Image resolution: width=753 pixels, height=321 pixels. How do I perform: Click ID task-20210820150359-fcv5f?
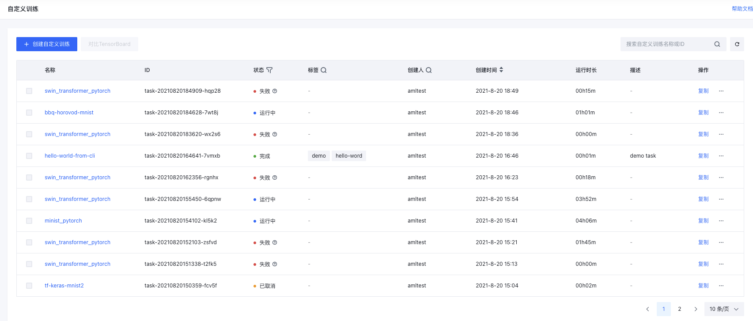click(x=181, y=286)
